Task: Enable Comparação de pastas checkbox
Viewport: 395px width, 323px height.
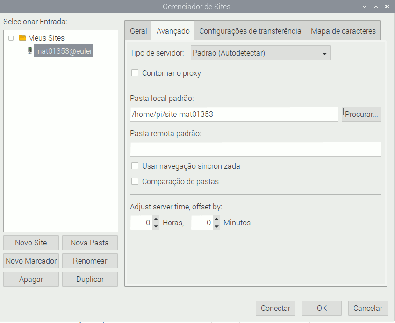Action: [x=135, y=181]
